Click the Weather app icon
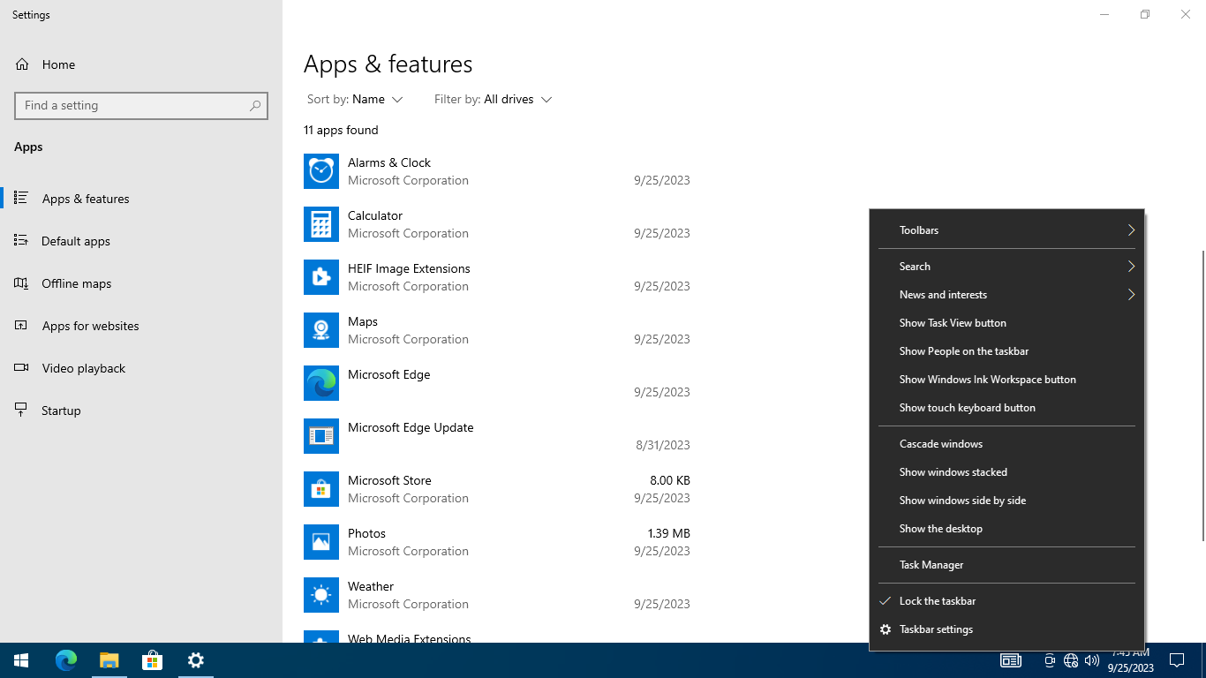The width and height of the screenshot is (1206, 678). coord(321,595)
